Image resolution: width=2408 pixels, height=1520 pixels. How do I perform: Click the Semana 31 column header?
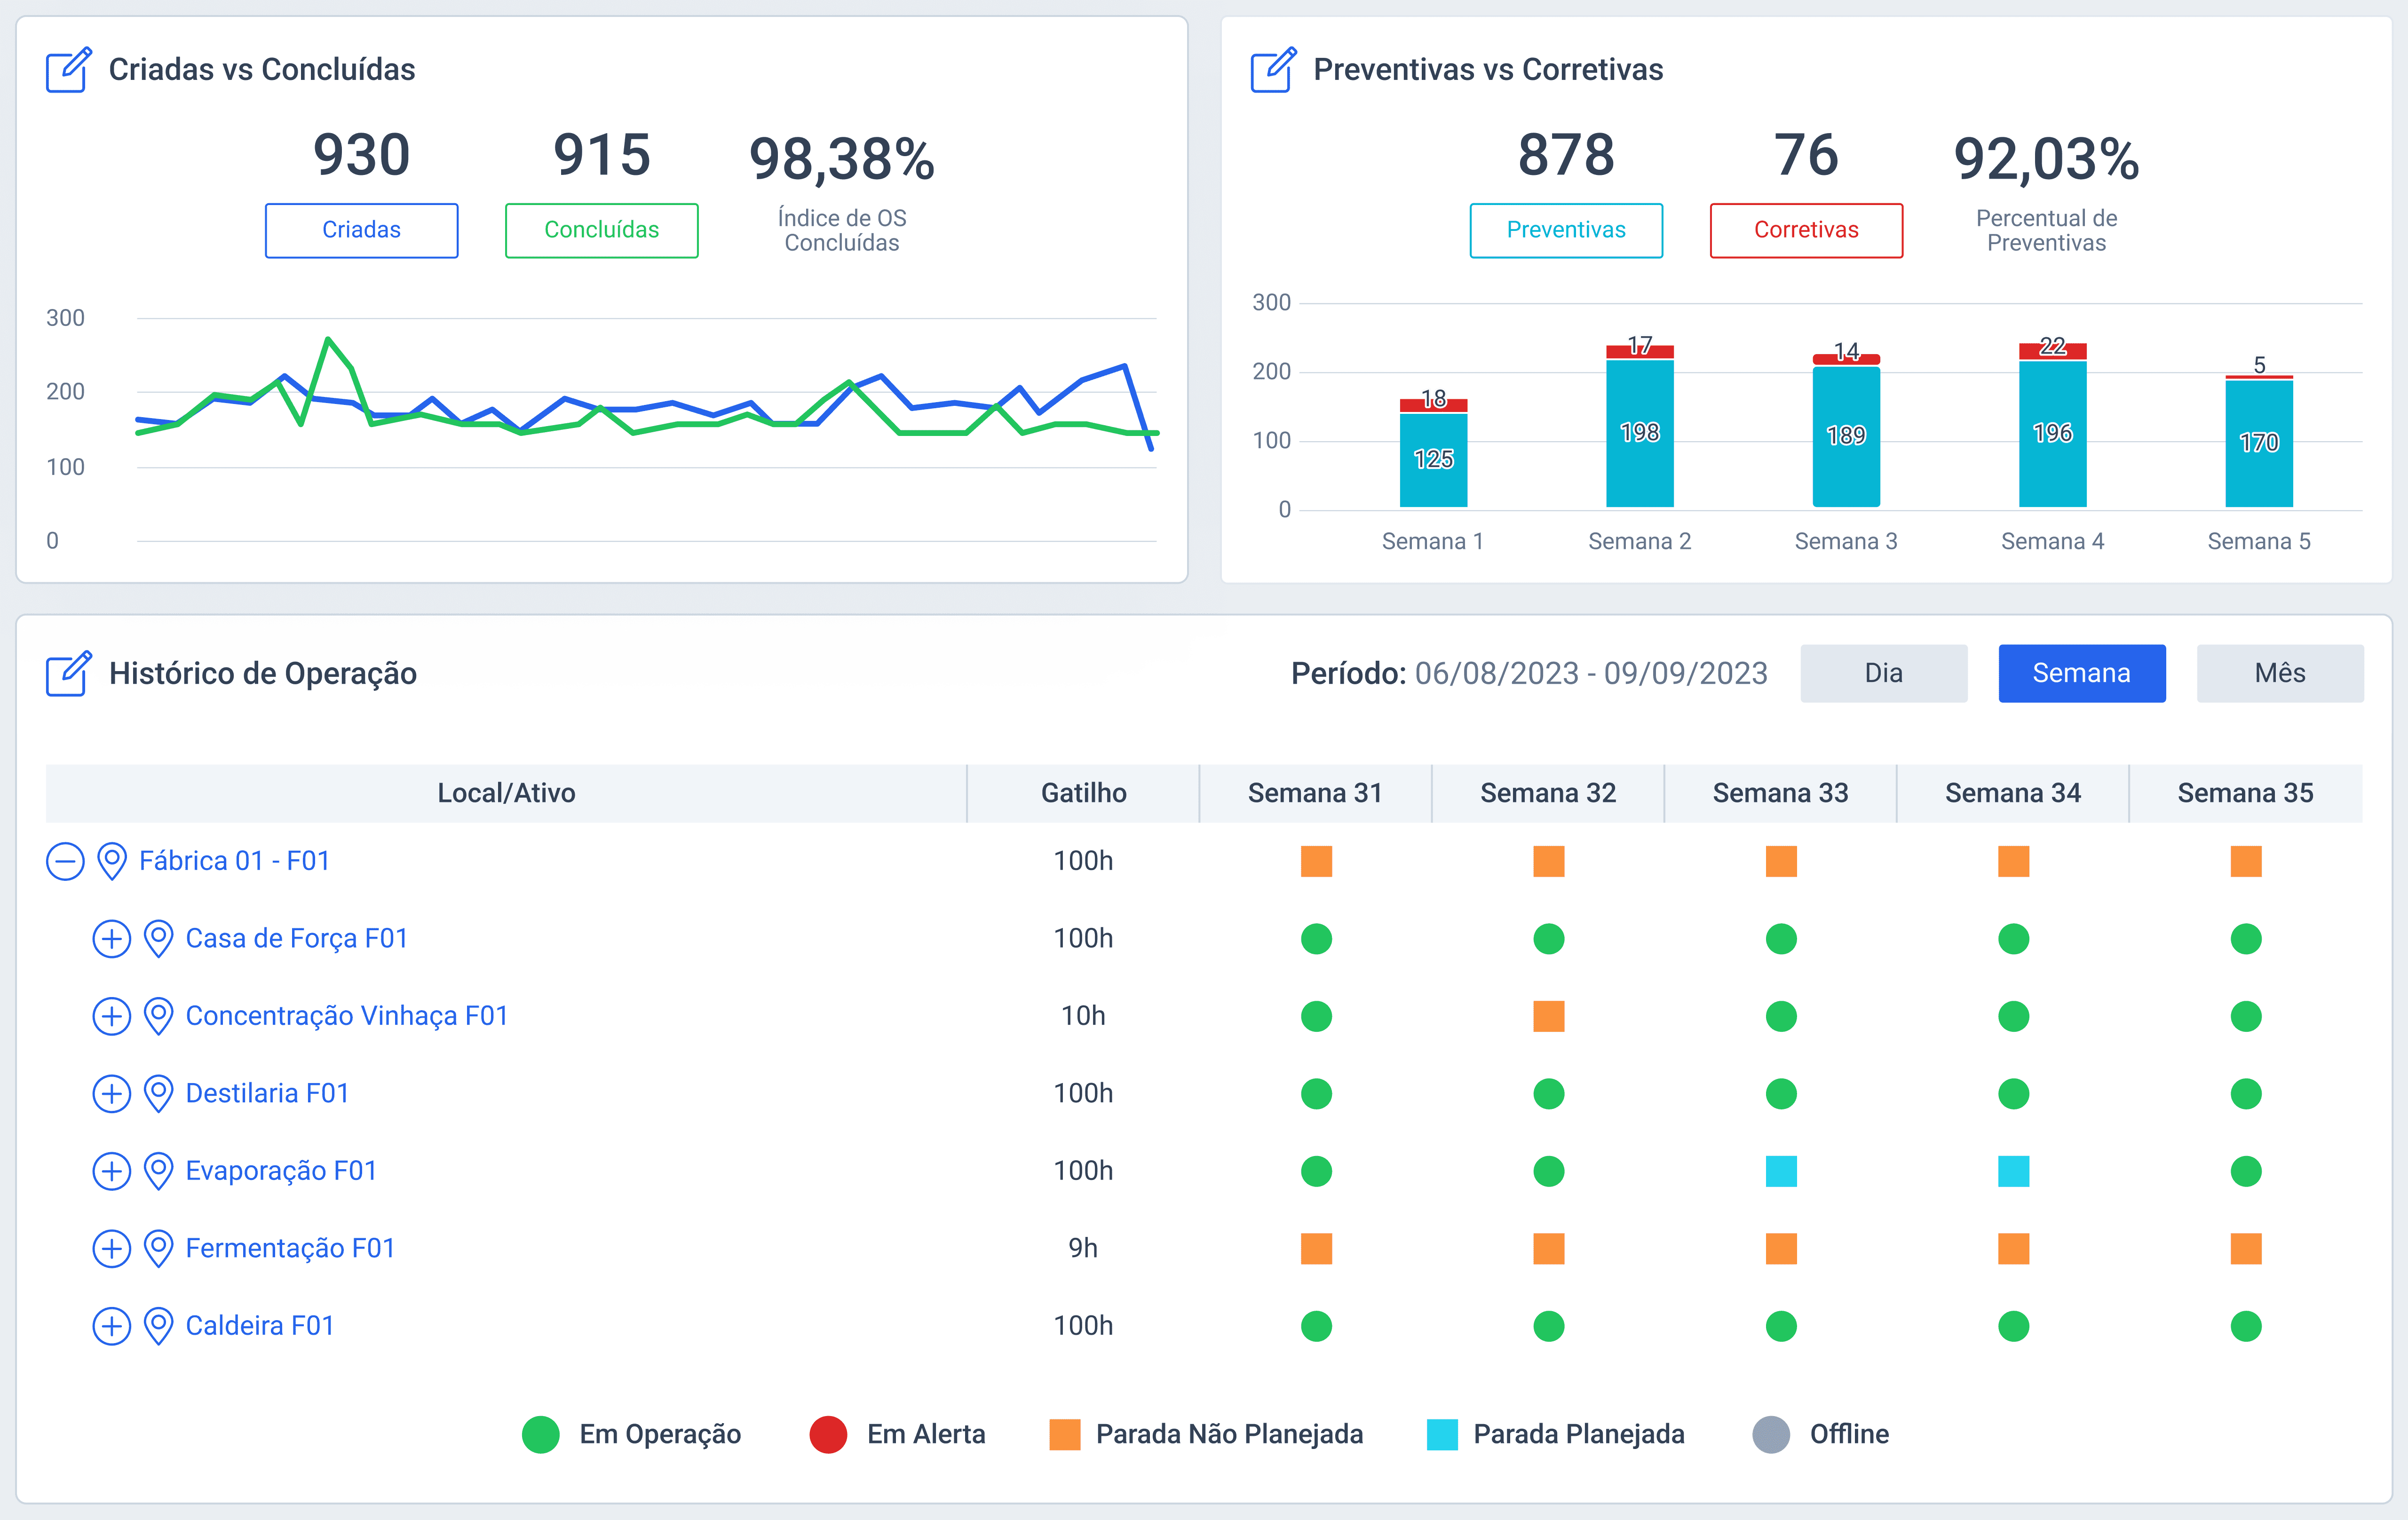pos(1316,793)
